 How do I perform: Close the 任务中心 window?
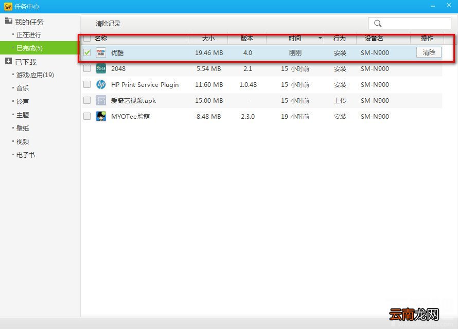[449, 5]
